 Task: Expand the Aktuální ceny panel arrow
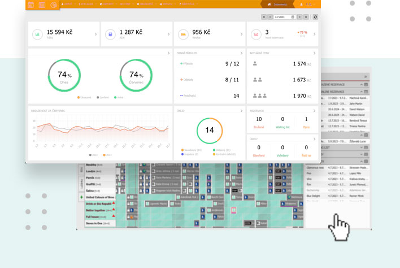(x=315, y=53)
